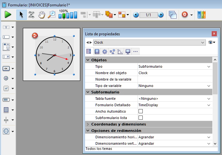The width and height of the screenshot is (222, 155).
Task: Collapse the Subformulario section header
Action: click(x=88, y=92)
